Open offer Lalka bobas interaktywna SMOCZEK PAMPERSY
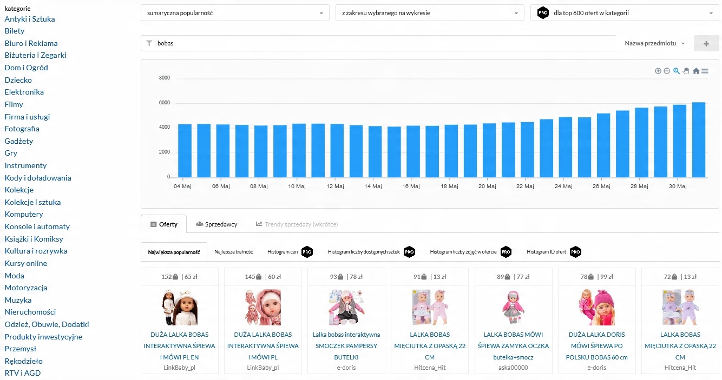The image size is (722, 380). click(346, 346)
